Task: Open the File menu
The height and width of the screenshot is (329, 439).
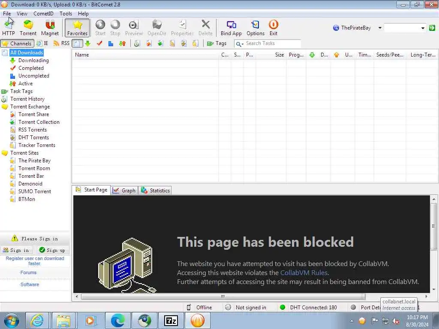Action: click(x=7, y=13)
